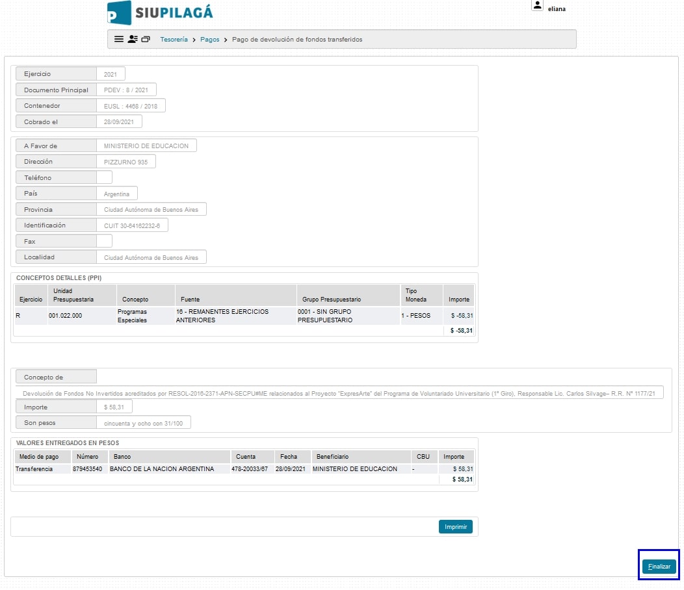Click the CBU column header
The height and width of the screenshot is (590, 684).
[x=423, y=457]
